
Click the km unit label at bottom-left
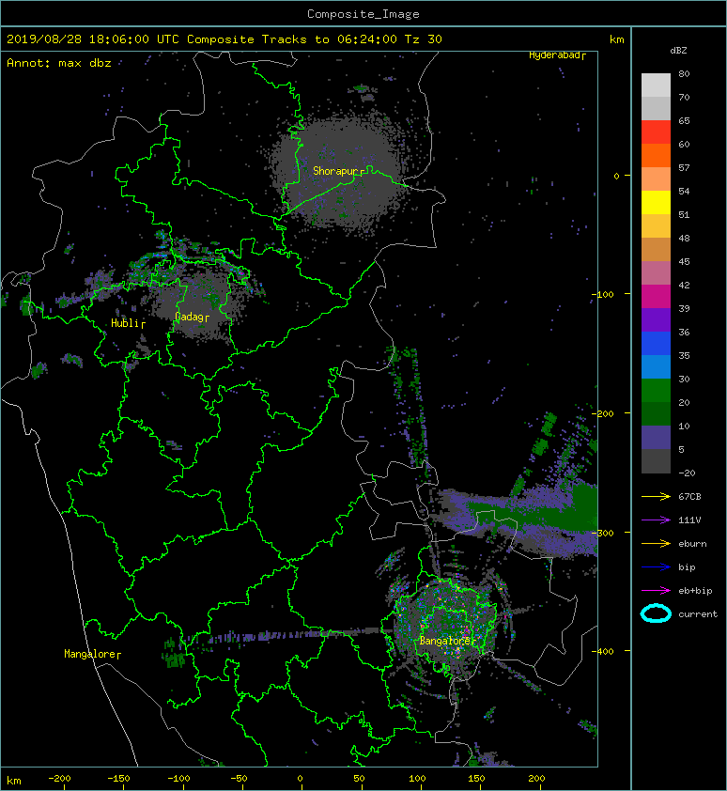click(14, 781)
